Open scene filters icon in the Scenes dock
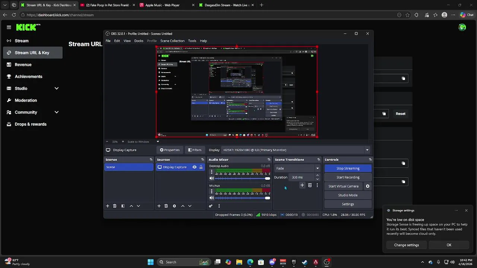 [123, 206]
